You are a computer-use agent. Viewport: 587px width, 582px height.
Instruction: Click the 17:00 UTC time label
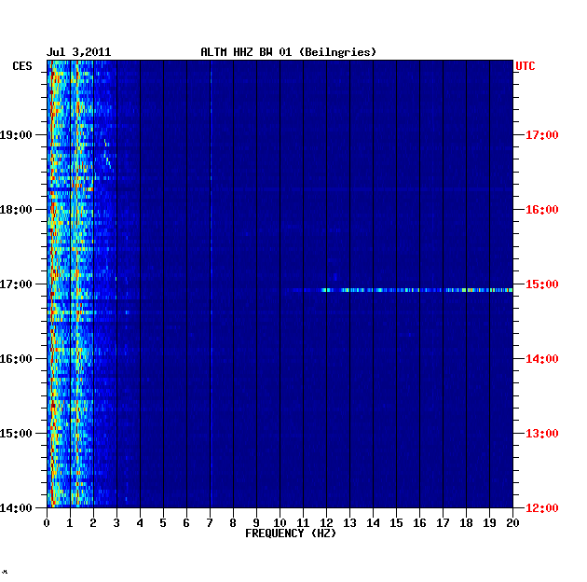541,135
